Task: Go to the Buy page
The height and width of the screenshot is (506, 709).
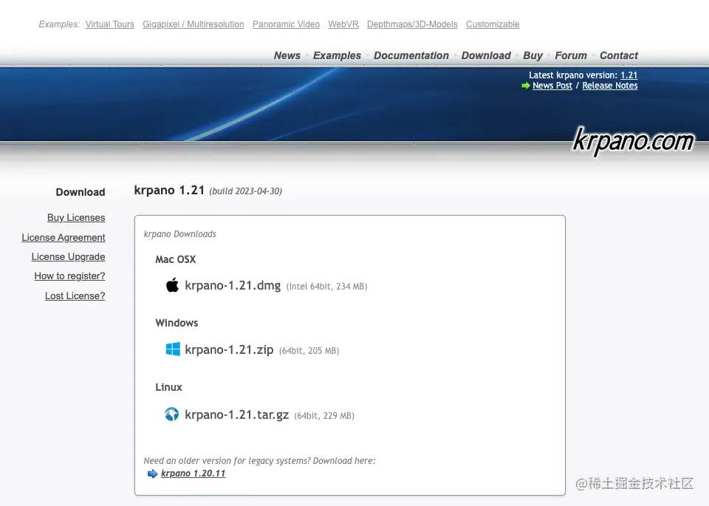Action: 532,55
